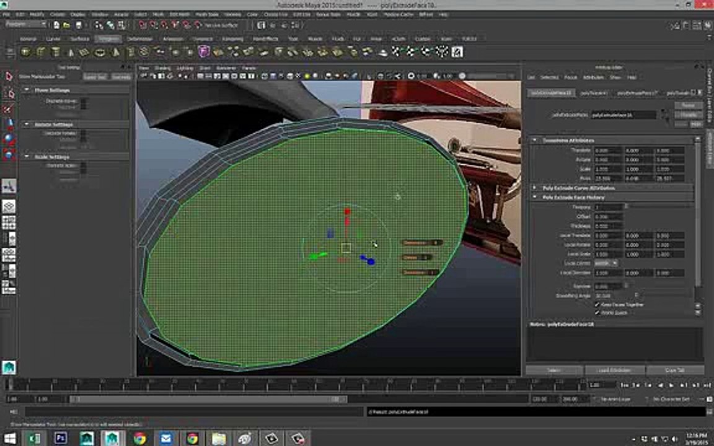Viewport: 714px width, 446px height.
Task: Select the arrow Select tool in toolbox
Action: 9,76
